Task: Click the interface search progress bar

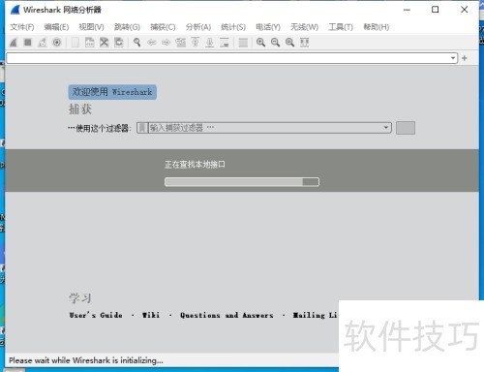Action: click(x=242, y=182)
